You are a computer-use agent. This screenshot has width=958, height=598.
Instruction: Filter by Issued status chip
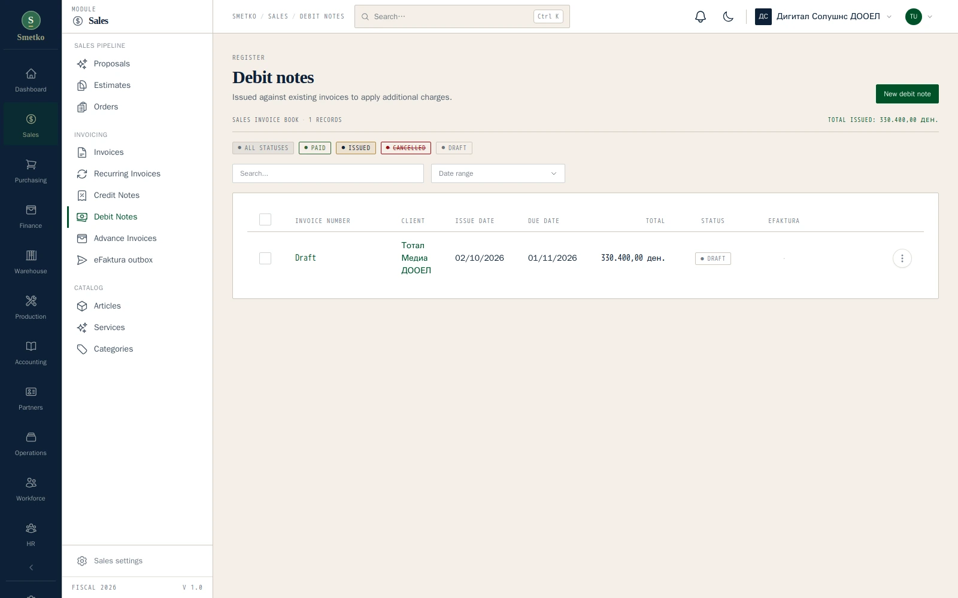[x=356, y=148]
